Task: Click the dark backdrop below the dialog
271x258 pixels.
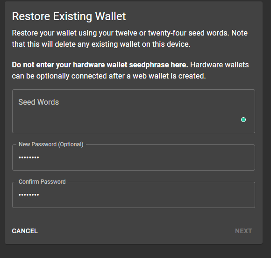Action: [135, 251]
